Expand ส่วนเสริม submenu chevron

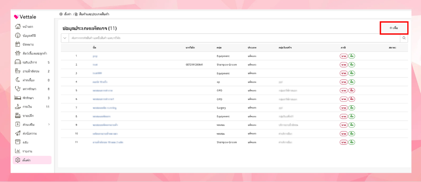(x=49, y=125)
